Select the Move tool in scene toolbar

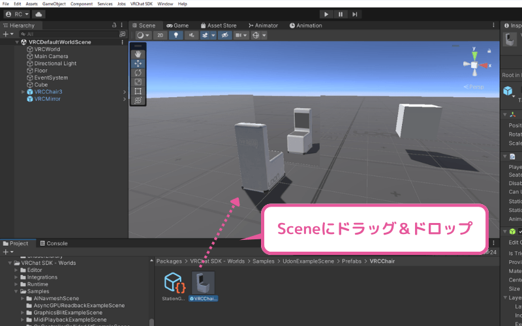(138, 63)
